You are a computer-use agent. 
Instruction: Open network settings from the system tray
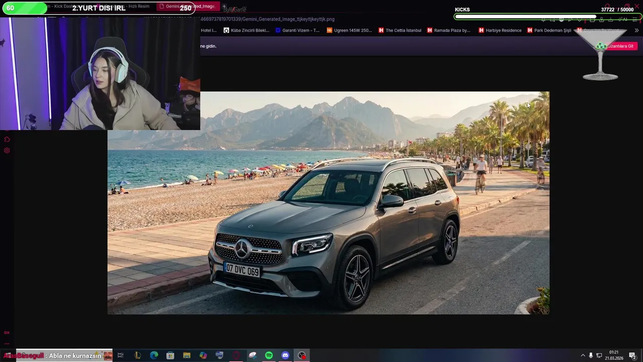point(599,355)
